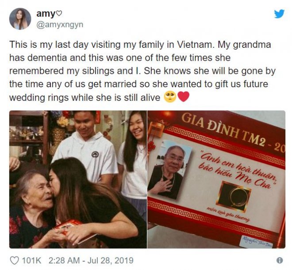Click the amy display name
292x270 pixels.
[x=45, y=14]
